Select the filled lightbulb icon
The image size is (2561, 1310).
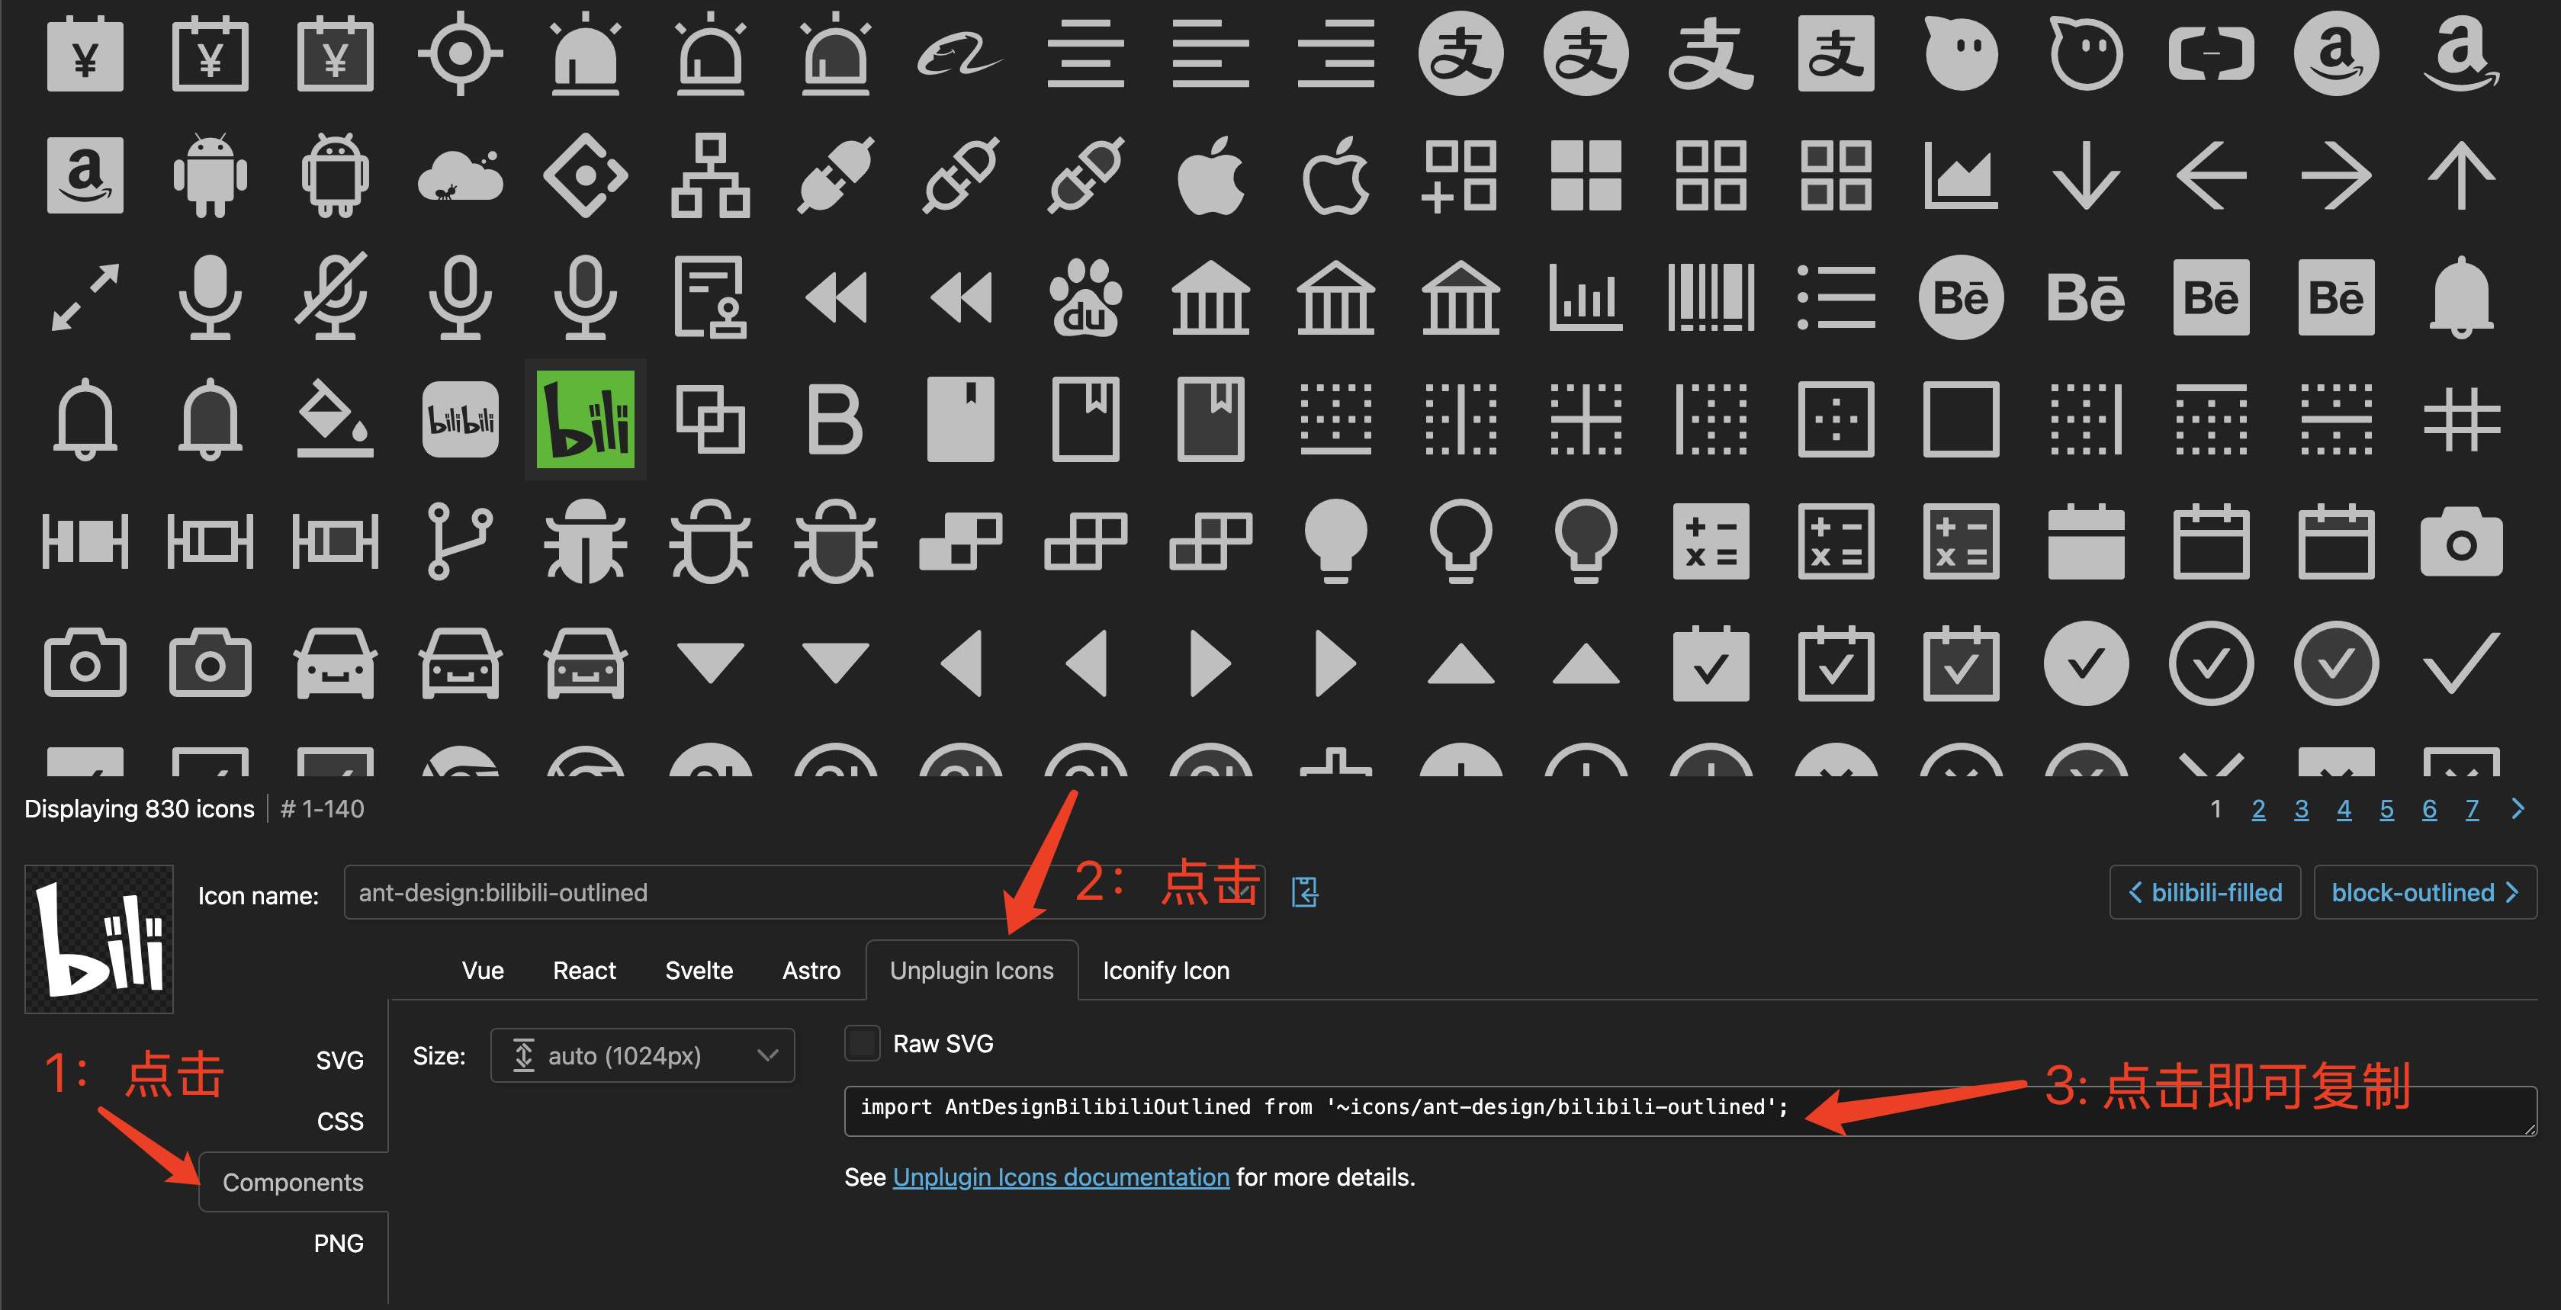pyautogui.click(x=1335, y=541)
